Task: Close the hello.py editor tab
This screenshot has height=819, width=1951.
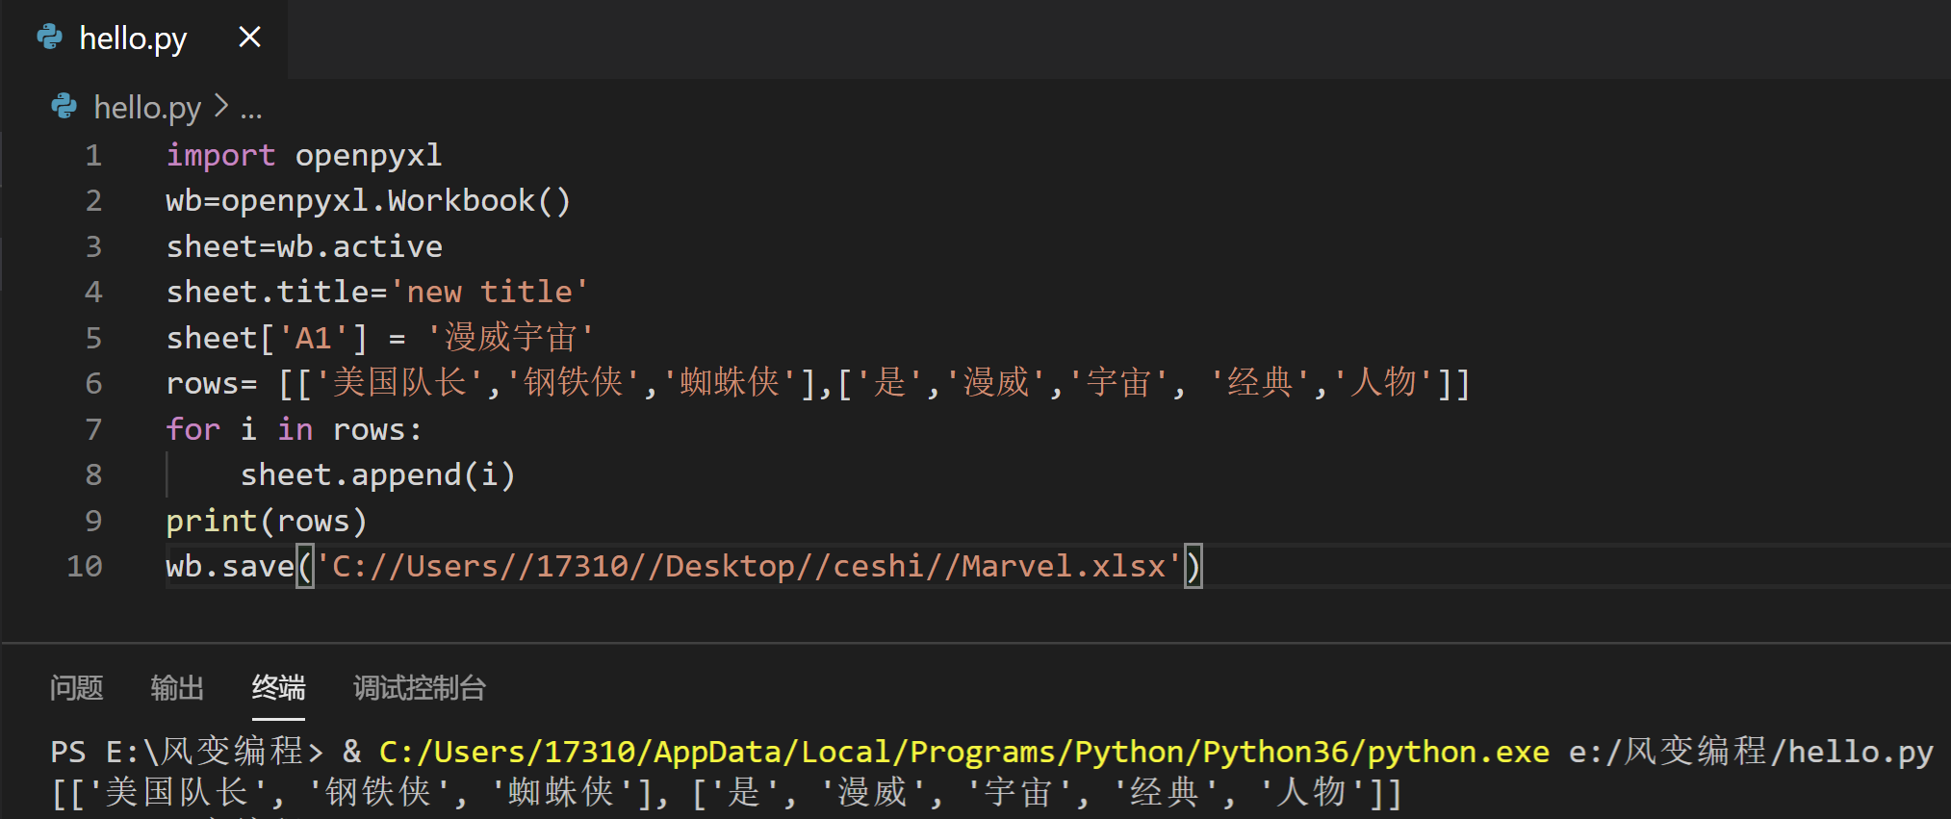Action: (249, 38)
